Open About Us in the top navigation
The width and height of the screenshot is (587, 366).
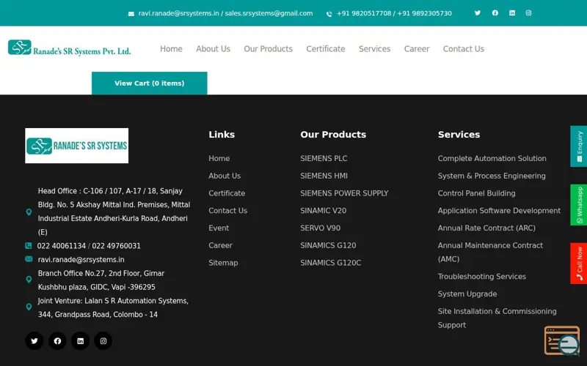(213, 49)
